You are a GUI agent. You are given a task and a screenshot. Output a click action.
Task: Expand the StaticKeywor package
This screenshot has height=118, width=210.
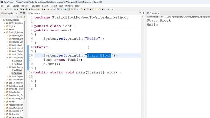pos(7,76)
